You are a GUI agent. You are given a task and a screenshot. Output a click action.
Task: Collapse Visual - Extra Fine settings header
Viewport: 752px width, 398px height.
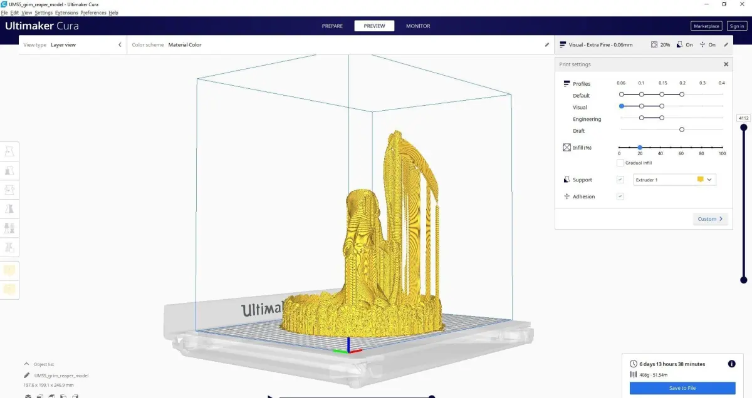coord(644,45)
